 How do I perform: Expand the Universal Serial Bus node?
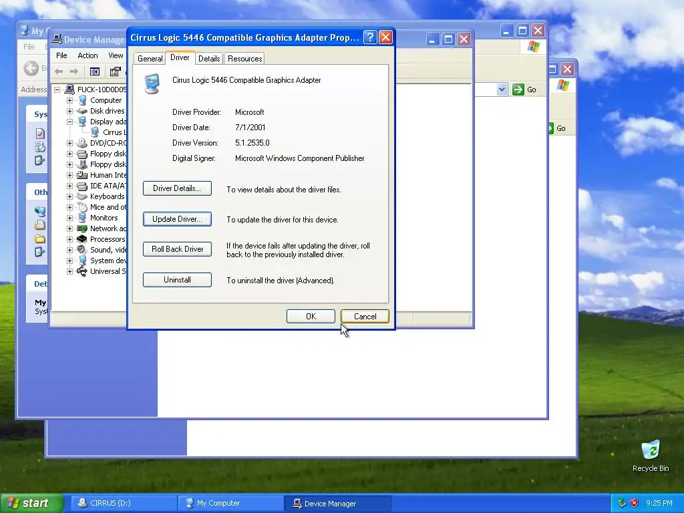69,271
